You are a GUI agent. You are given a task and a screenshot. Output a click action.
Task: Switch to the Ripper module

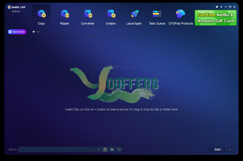[x=64, y=17]
